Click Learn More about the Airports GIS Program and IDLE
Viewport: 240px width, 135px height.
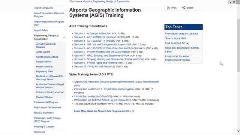click(x=104, y=111)
